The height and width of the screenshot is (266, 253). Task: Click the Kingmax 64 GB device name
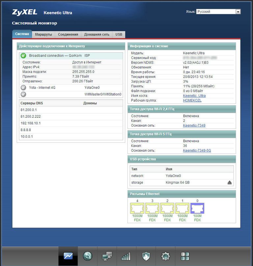178,183
